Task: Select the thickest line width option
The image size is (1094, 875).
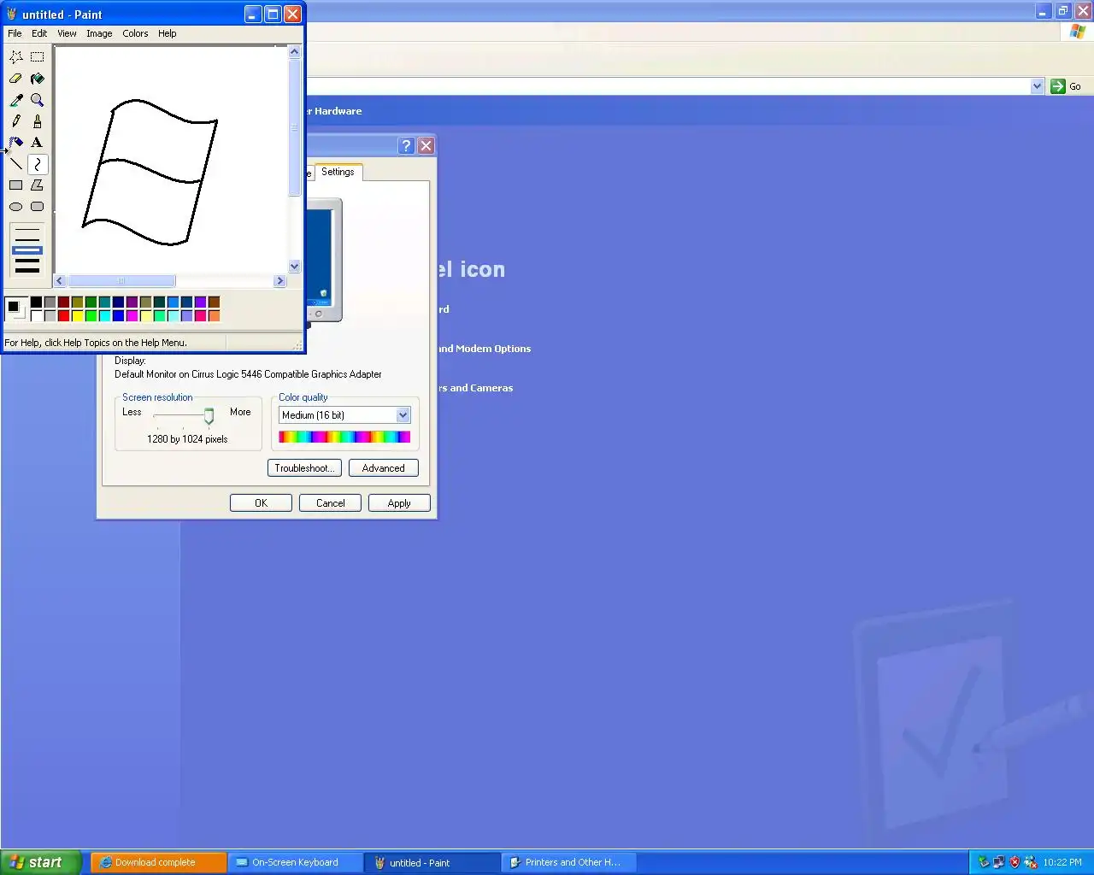Action: pyautogui.click(x=27, y=271)
